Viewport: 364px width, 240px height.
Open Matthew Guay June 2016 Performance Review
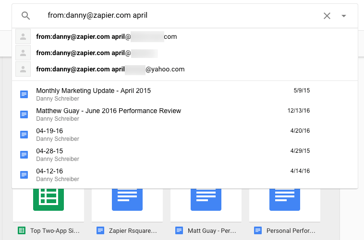point(109,111)
